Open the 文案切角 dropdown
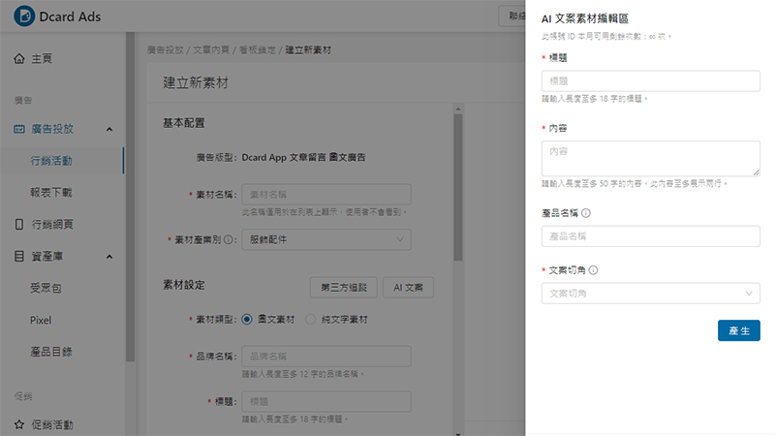The width and height of the screenshot is (775, 436). click(650, 293)
